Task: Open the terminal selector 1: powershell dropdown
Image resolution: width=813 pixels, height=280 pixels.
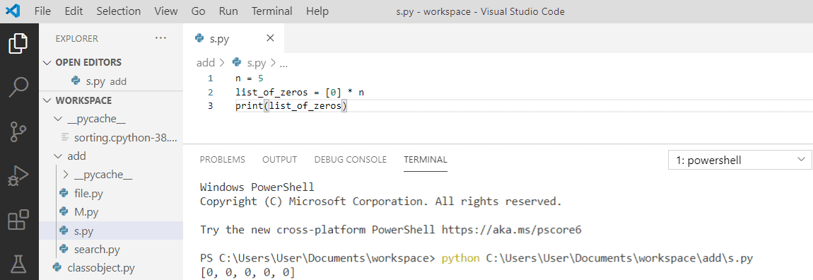Action: pyautogui.click(x=740, y=161)
